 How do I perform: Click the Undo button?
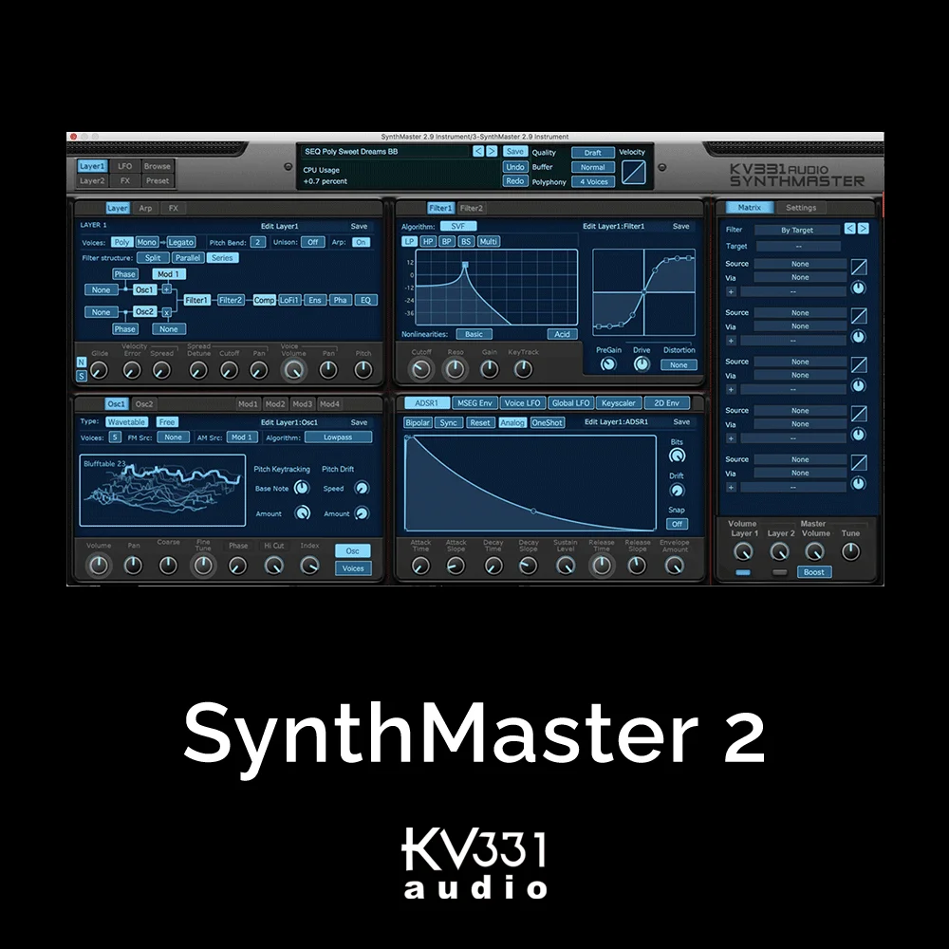(515, 166)
